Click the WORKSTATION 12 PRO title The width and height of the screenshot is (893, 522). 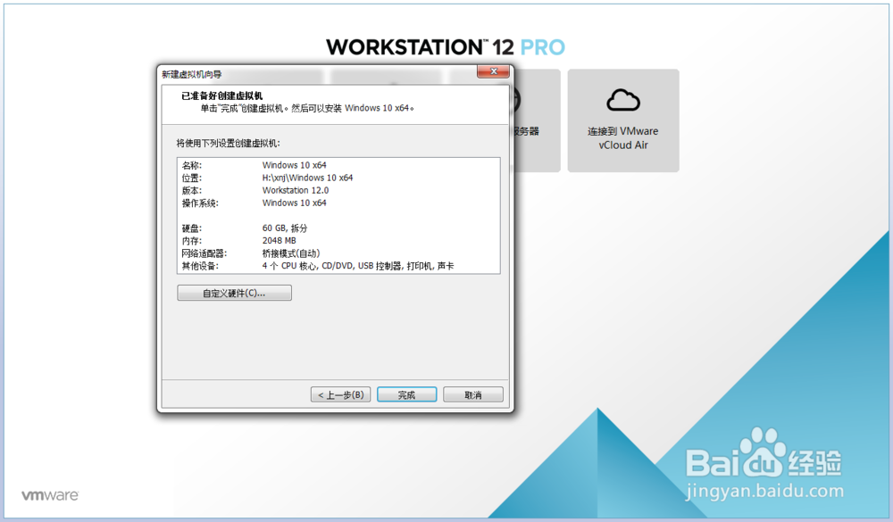pos(446,47)
